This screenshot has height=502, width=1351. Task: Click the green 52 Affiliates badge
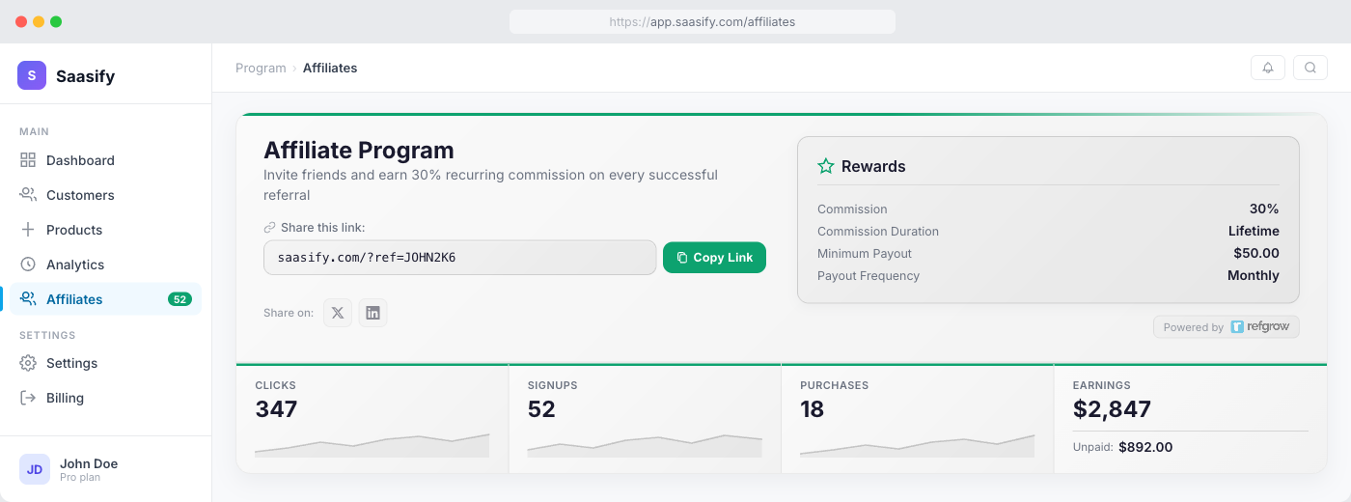[179, 299]
